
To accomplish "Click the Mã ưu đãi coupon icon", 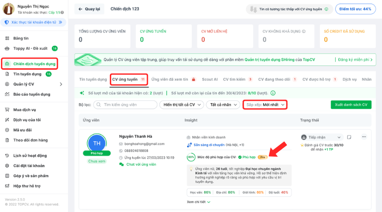I will [7, 130].
